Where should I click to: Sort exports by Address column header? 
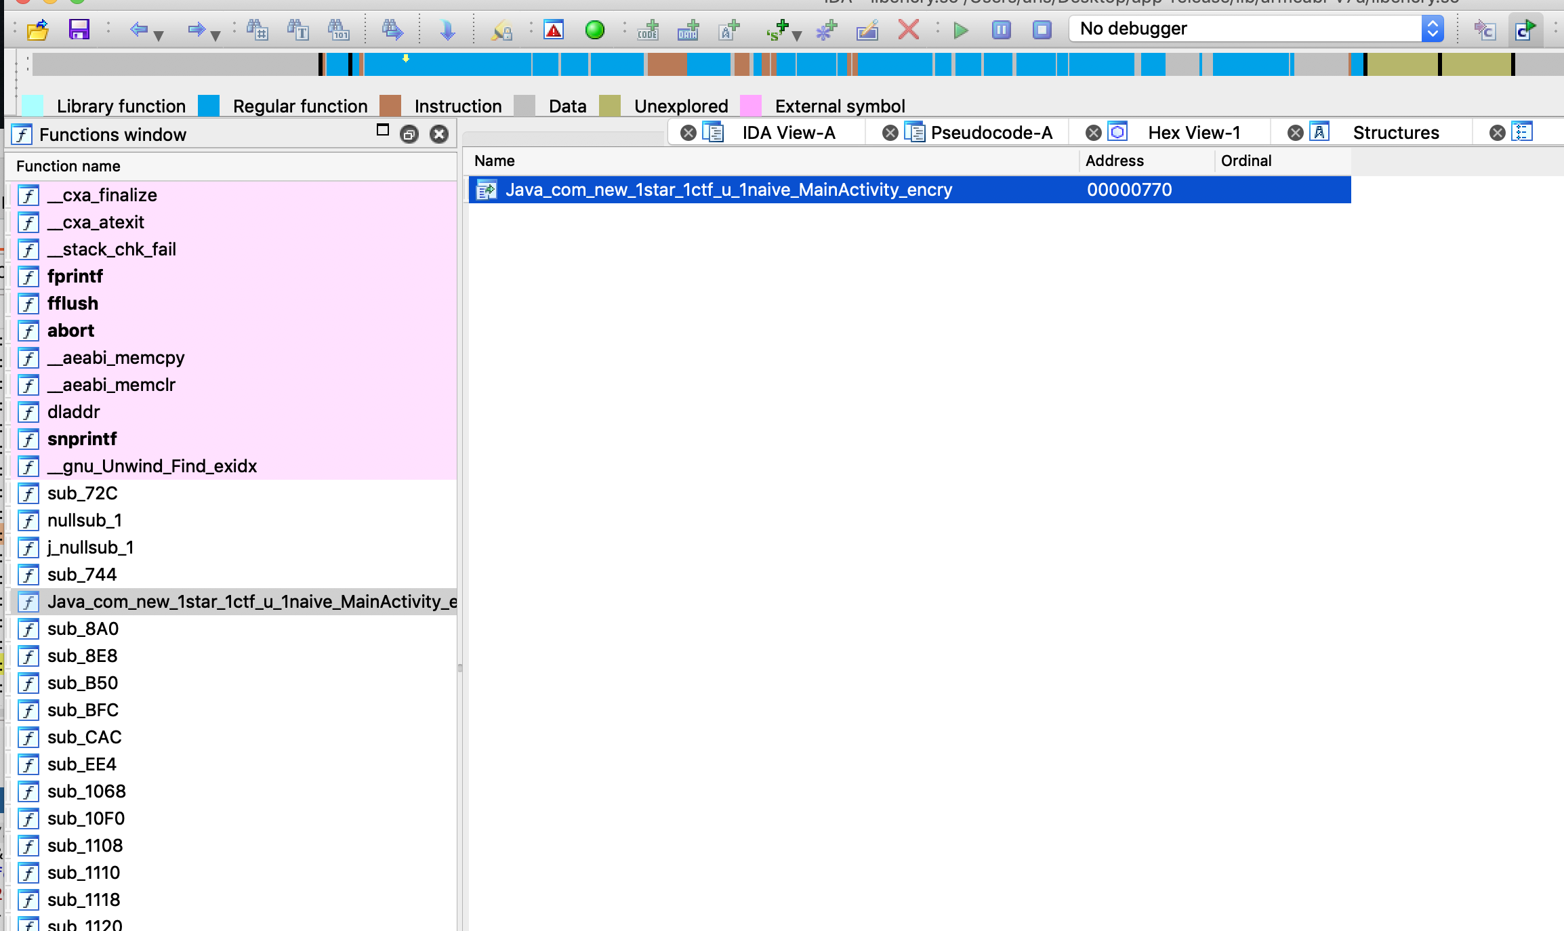click(1147, 161)
